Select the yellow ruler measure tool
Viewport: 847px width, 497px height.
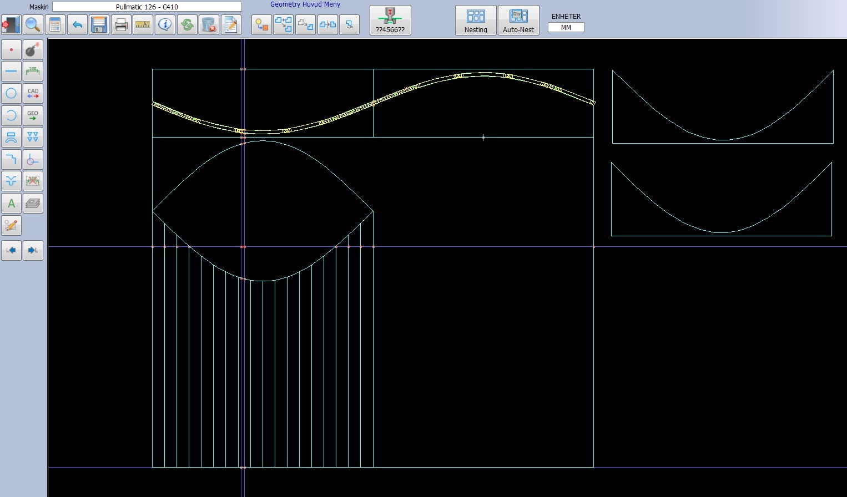pos(143,25)
